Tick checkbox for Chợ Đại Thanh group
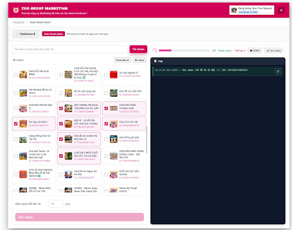Image resolution: width=292 pixels, height=230 pixels. 16,156
